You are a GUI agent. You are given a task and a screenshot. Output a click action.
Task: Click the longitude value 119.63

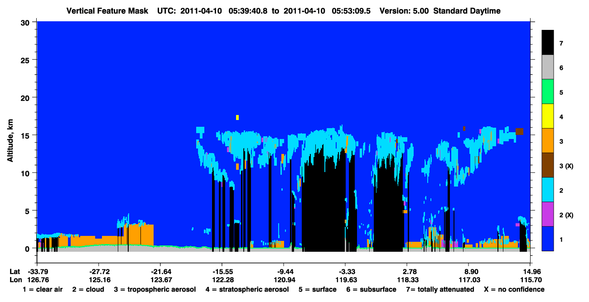point(345,280)
